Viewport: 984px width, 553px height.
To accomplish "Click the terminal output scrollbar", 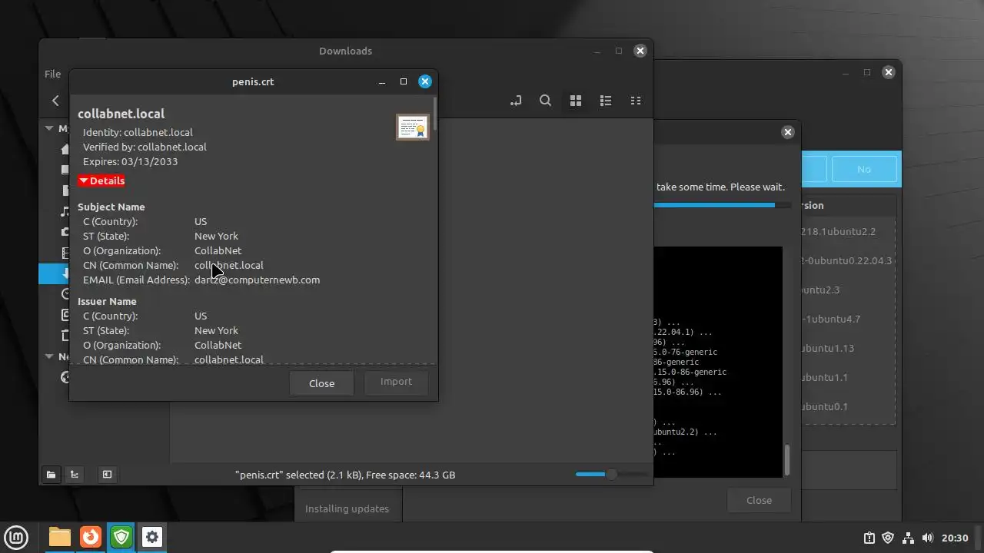I will pyautogui.click(x=786, y=459).
